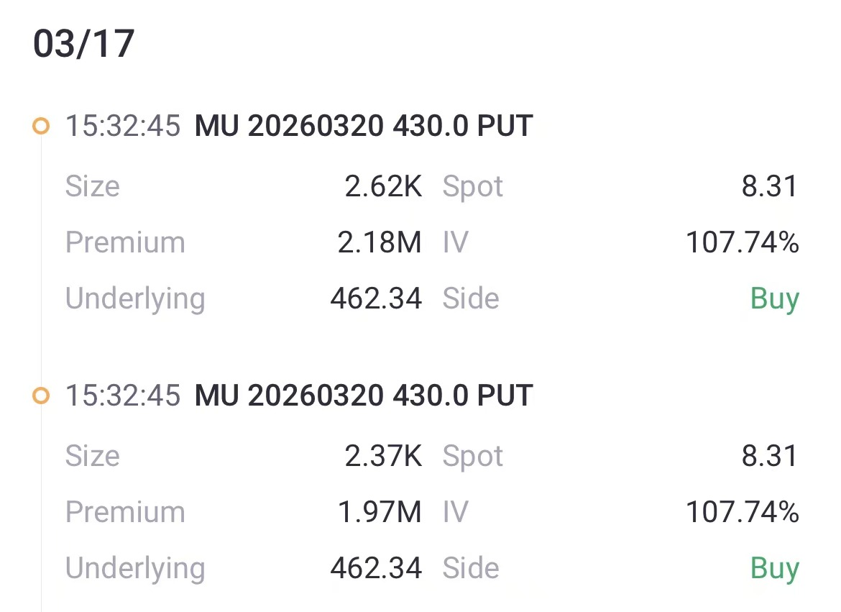Click the 107.74% IV value in second trade
The width and height of the screenshot is (841, 612).
point(742,512)
